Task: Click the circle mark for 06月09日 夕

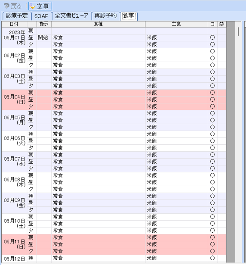Action: [212, 210]
